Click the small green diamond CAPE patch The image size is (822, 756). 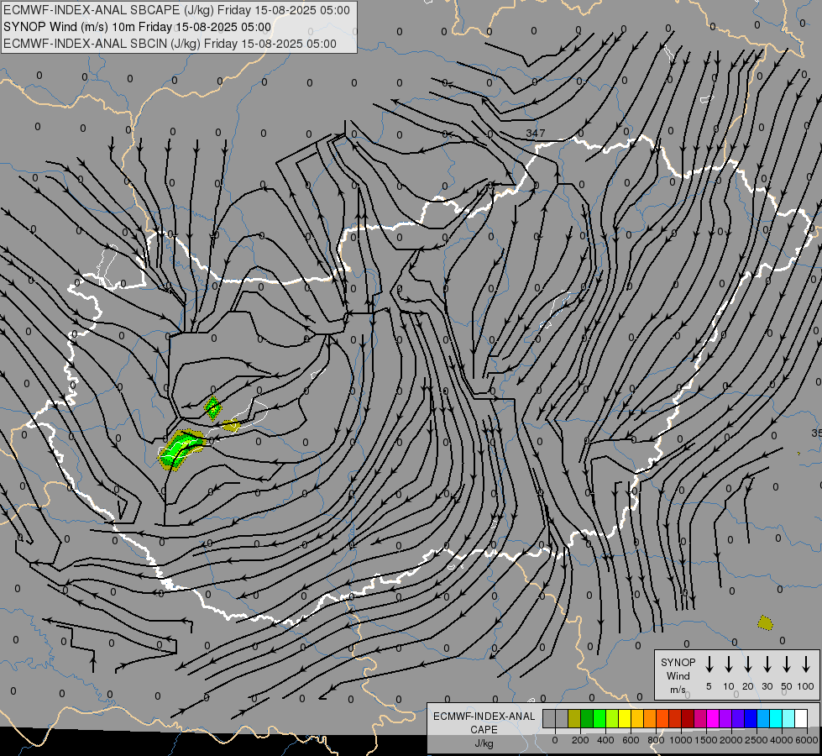pyautogui.click(x=212, y=408)
